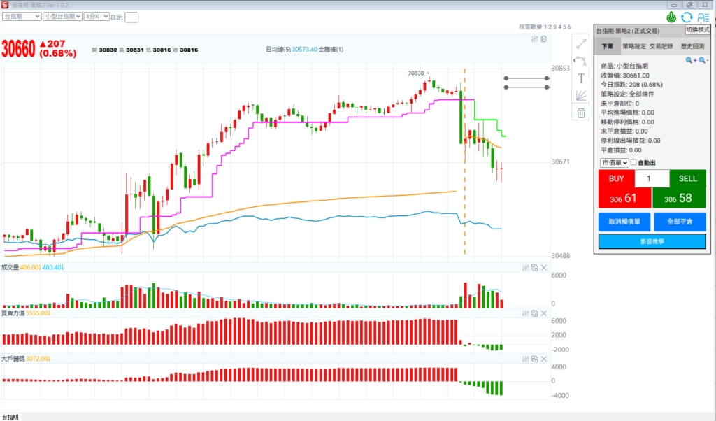This screenshot has width=716, height=421.
Task: Select the text annotation tool
Action: click(580, 78)
